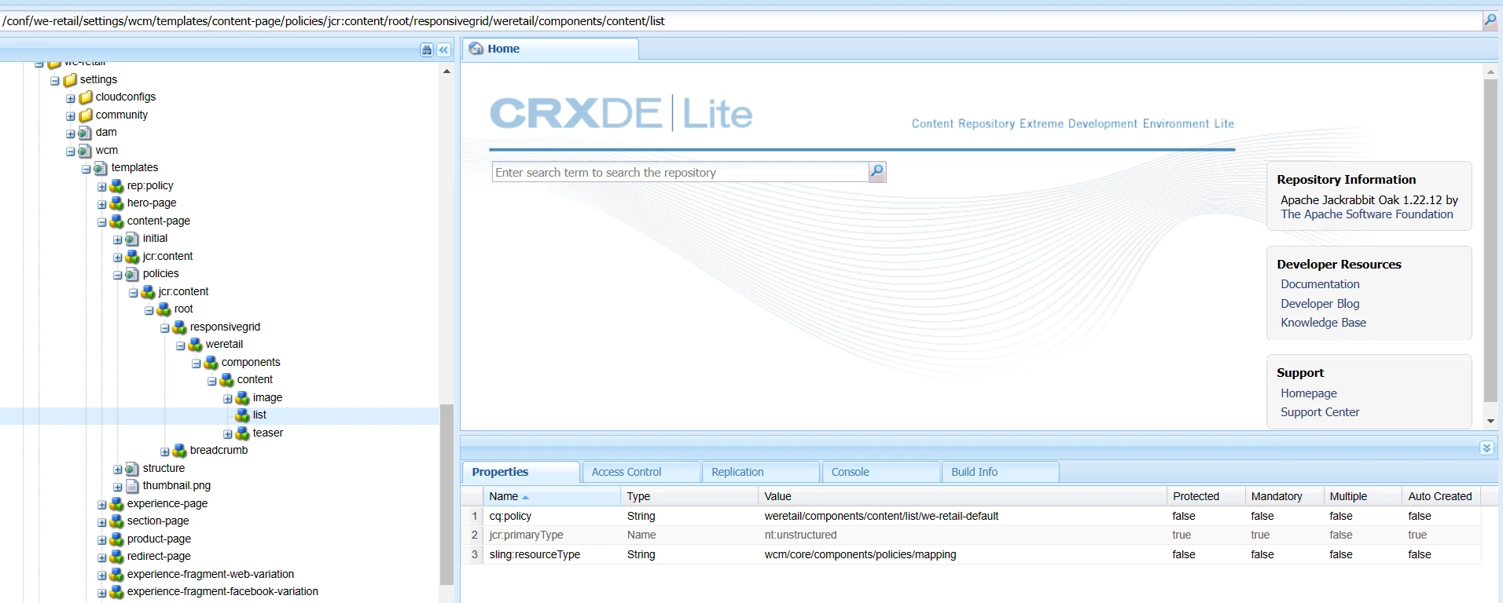
Task: Expand the teaser node
Action: (x=228, y=434)
